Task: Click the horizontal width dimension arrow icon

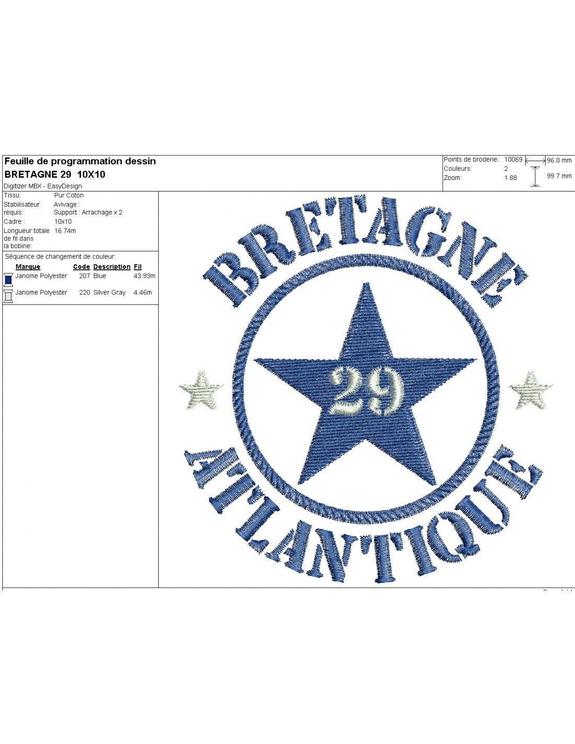Action: [535, 161]
